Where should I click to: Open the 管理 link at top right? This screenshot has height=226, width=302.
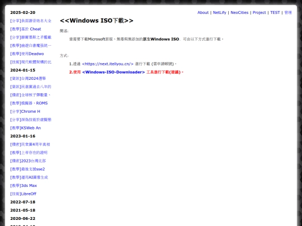point(288,12)
